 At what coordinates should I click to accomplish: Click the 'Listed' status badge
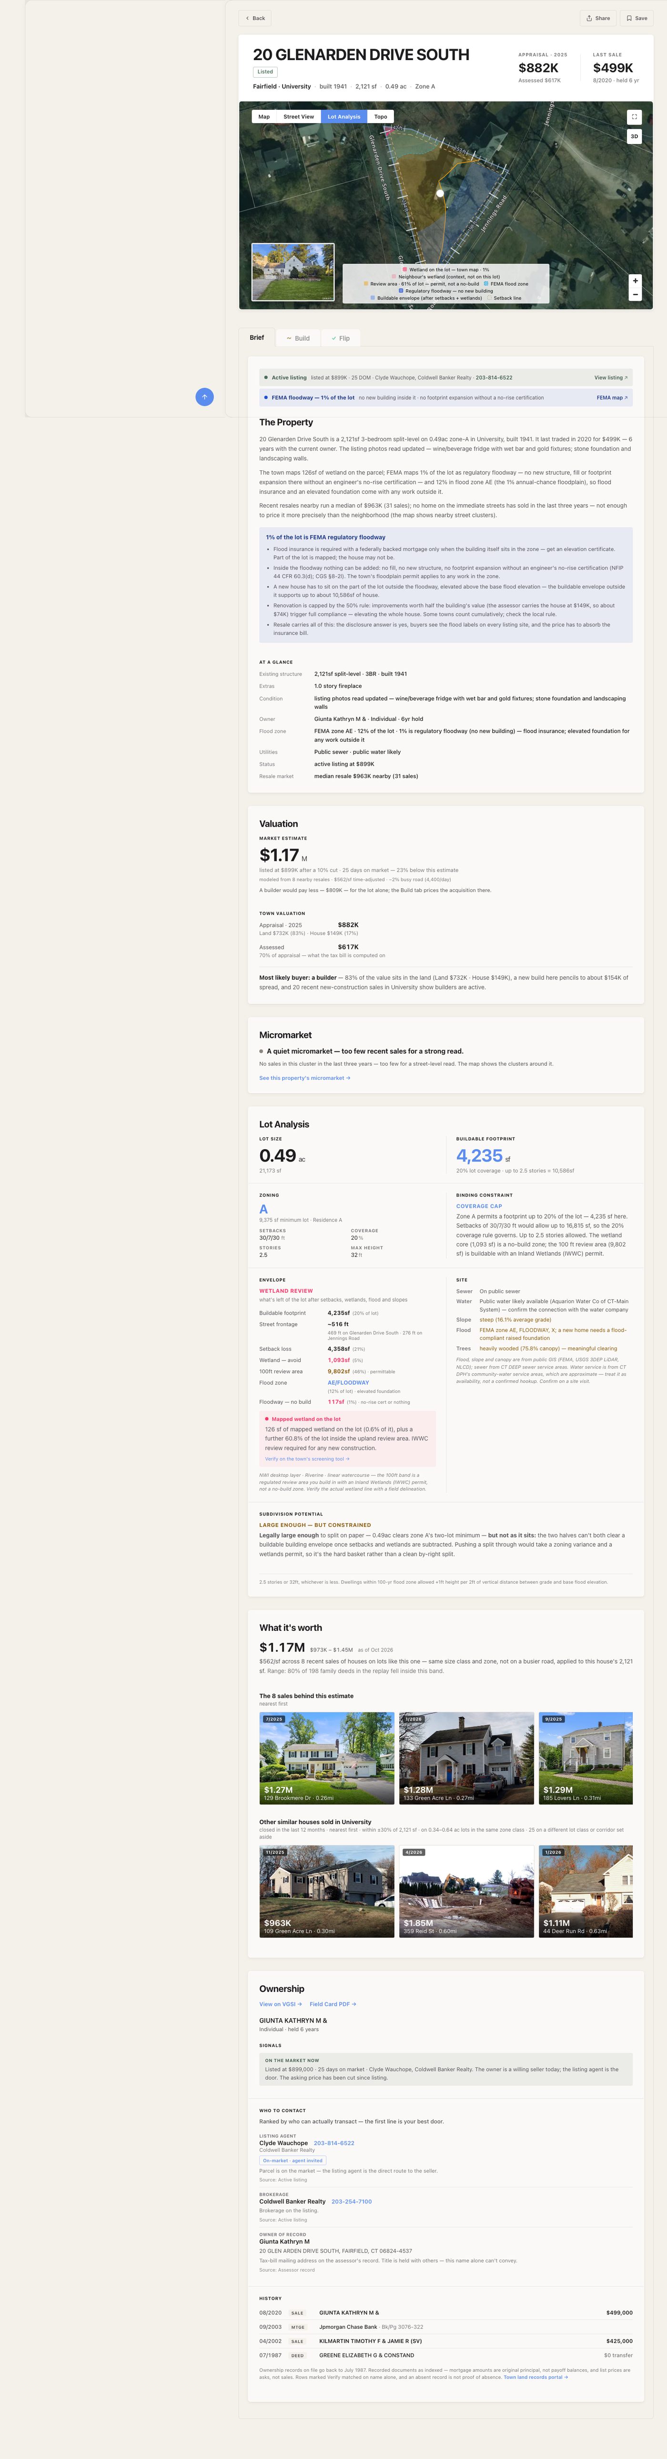(265, 72)
